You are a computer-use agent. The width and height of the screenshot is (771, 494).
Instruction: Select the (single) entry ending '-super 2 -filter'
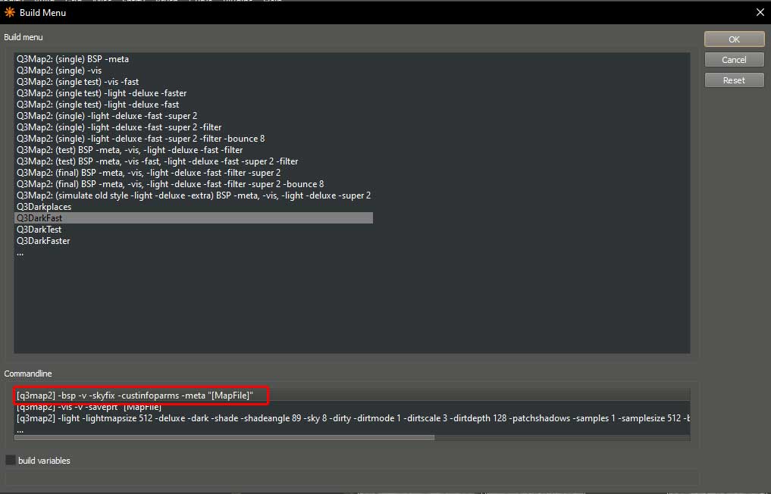[x=119, y=127]
